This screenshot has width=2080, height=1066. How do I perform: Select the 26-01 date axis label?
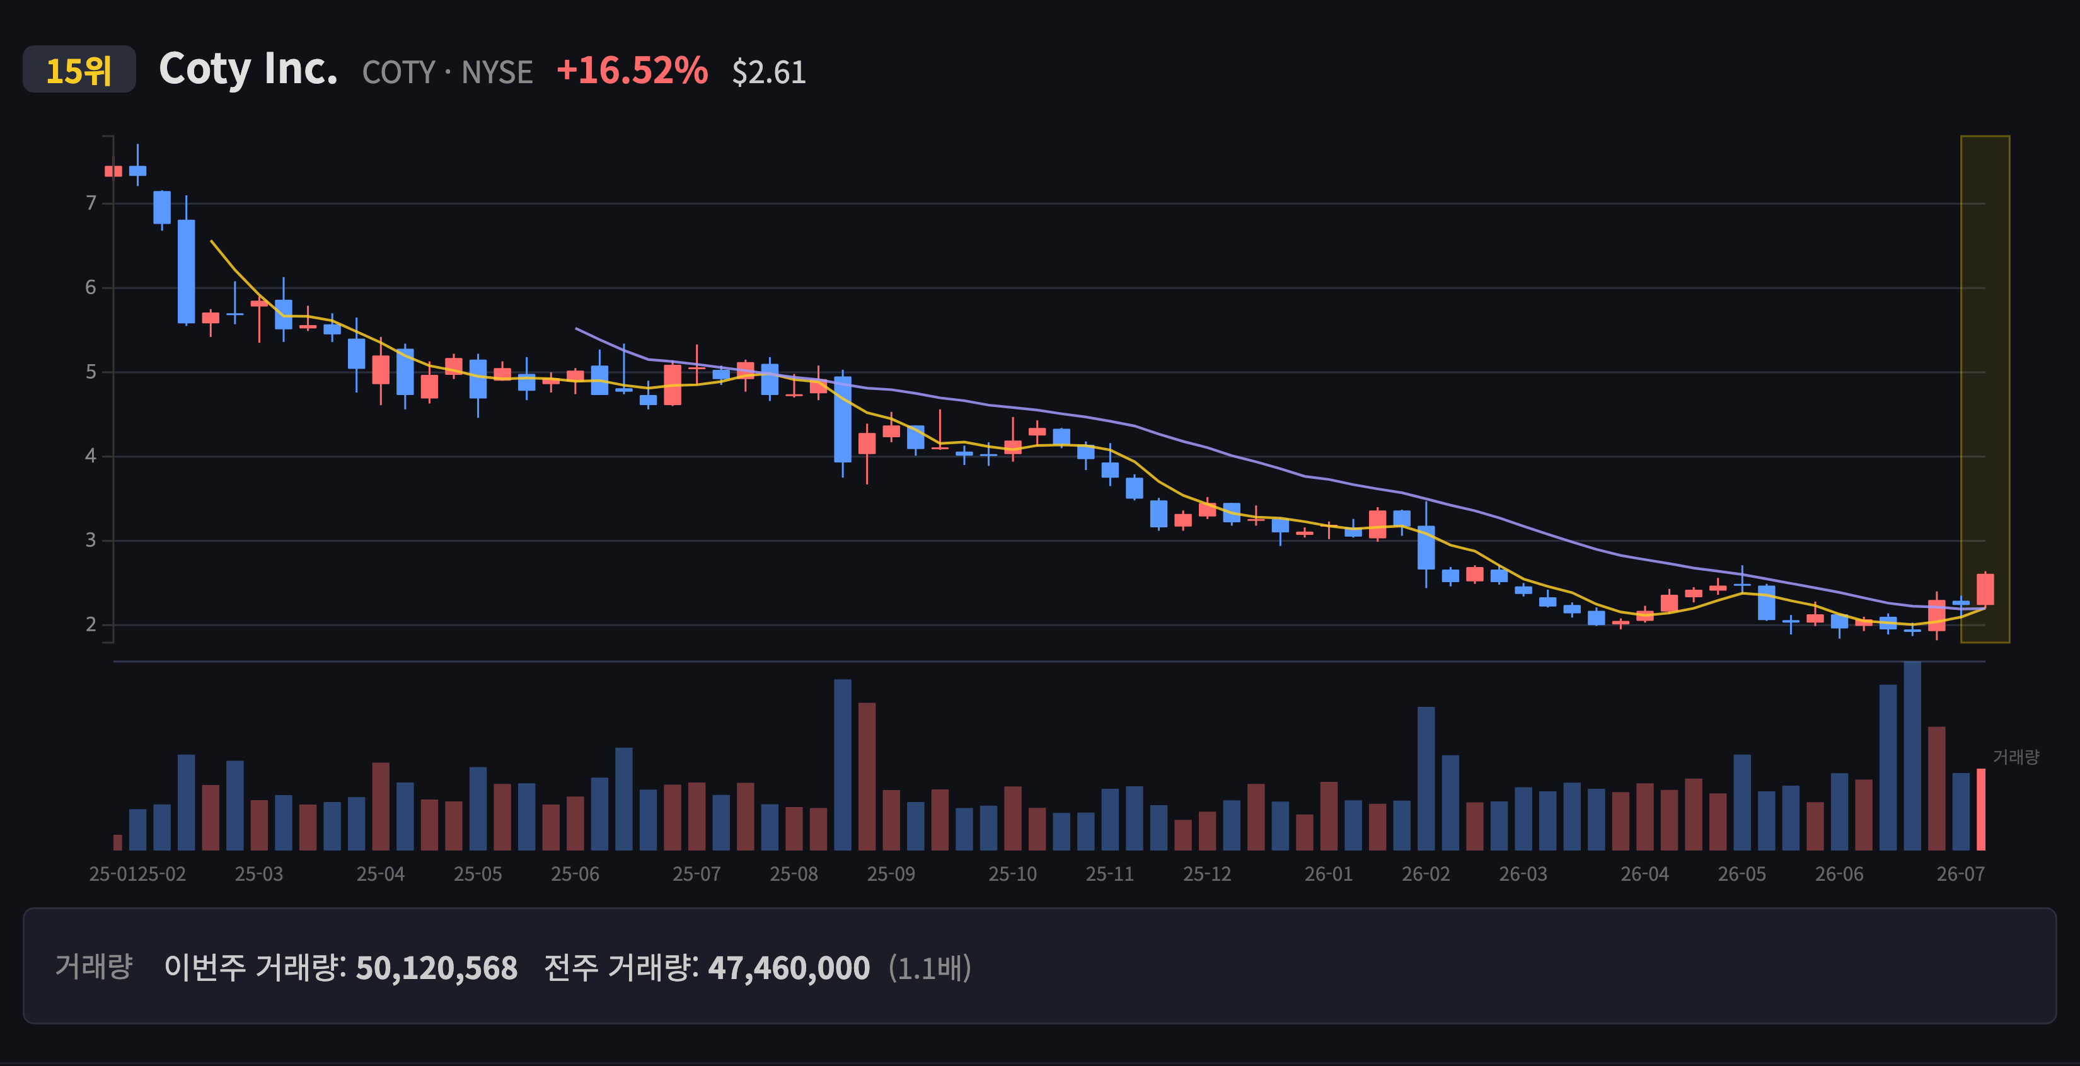pos(1329,874)
